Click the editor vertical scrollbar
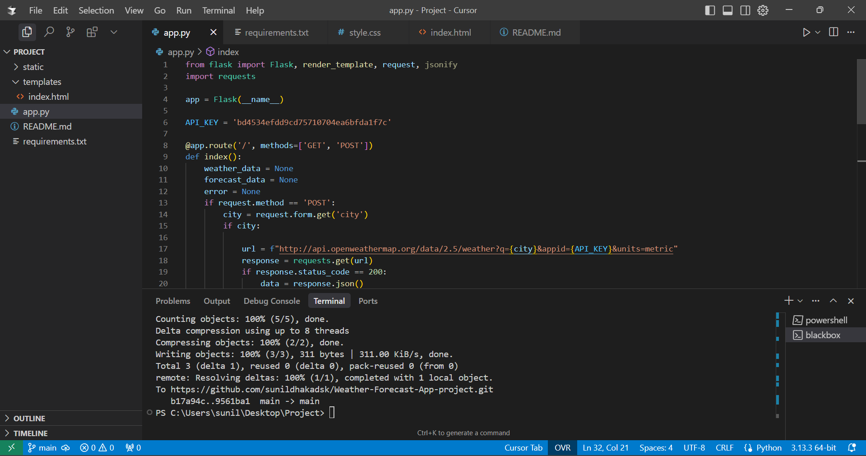The image size is (866, 456). click(x=861, y=92)
